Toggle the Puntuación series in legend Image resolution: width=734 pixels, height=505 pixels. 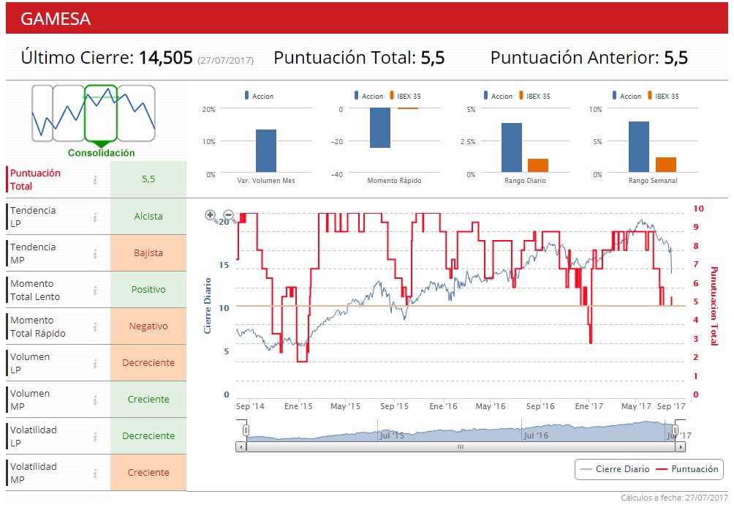687,469
